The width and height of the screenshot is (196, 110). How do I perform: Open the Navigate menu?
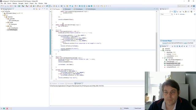[x=21, y=3]
